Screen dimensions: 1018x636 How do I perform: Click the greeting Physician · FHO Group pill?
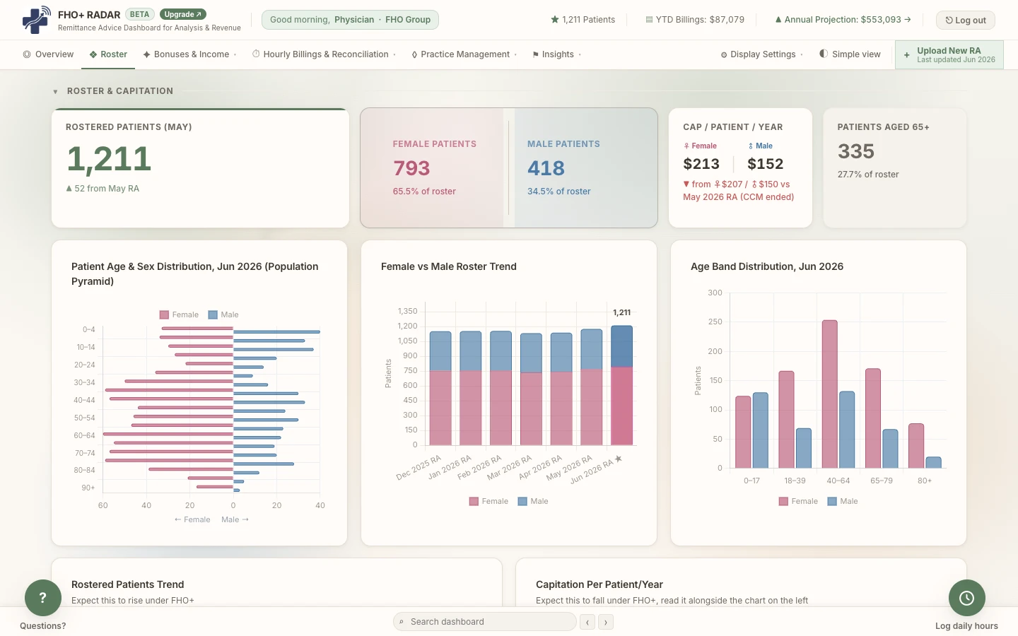point(350,20)
